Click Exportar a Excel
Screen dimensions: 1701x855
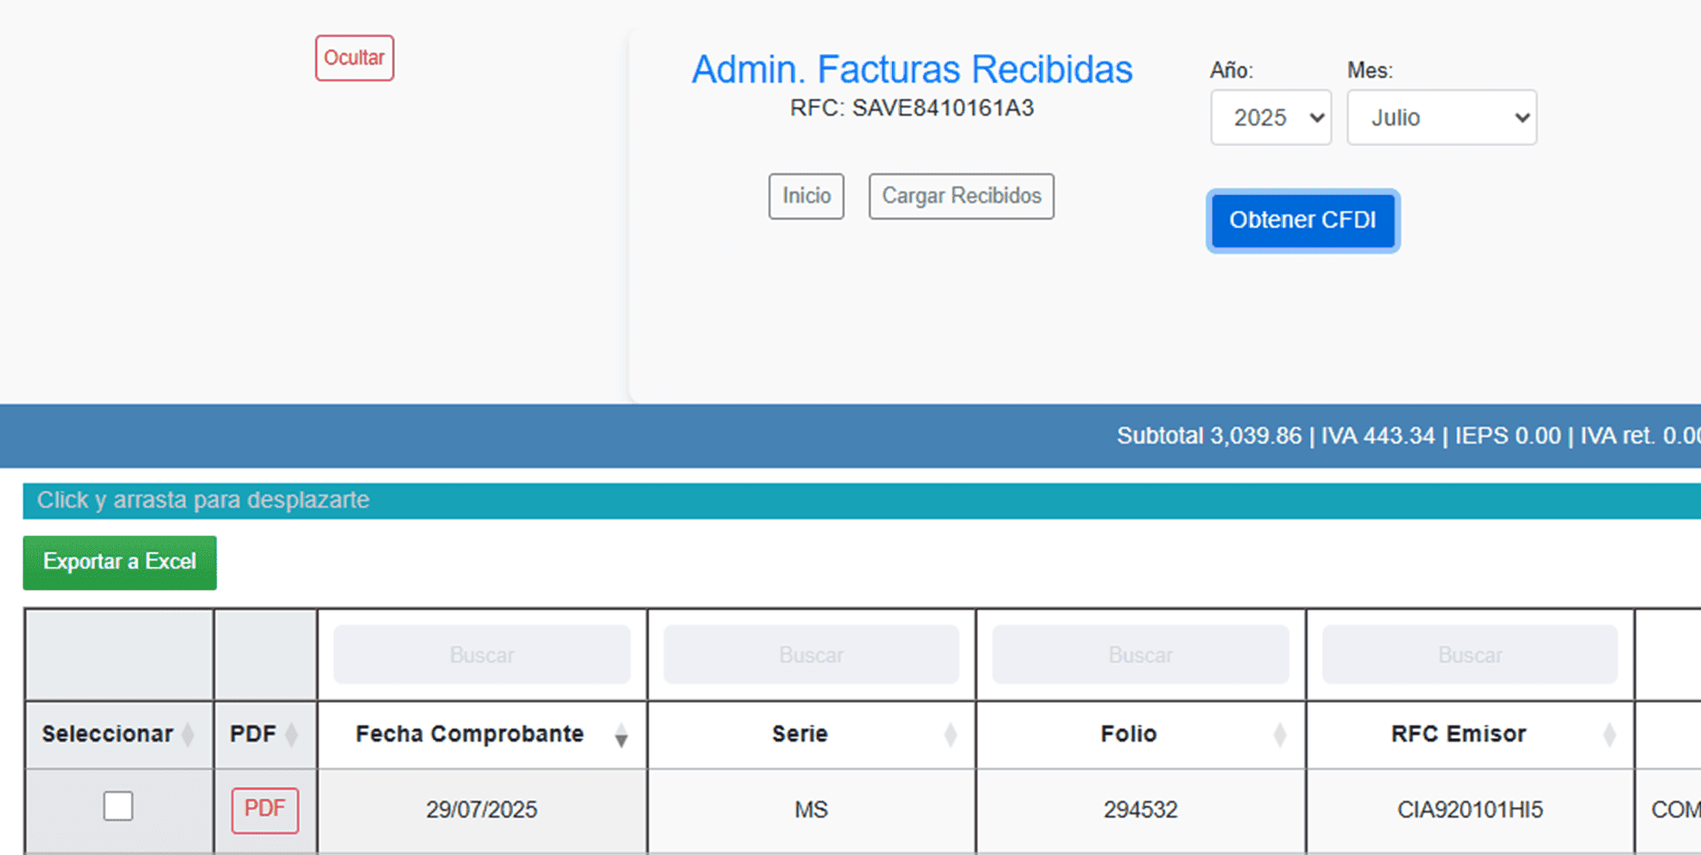point(119,562)
